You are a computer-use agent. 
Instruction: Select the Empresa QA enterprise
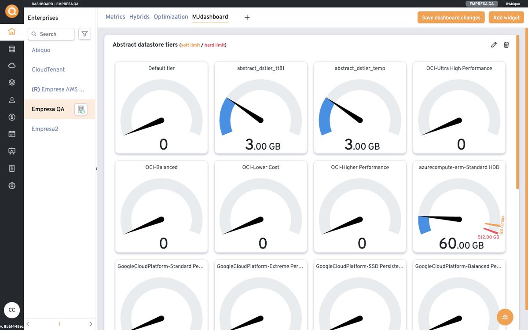pyautogui.click(x=48, y=109)
